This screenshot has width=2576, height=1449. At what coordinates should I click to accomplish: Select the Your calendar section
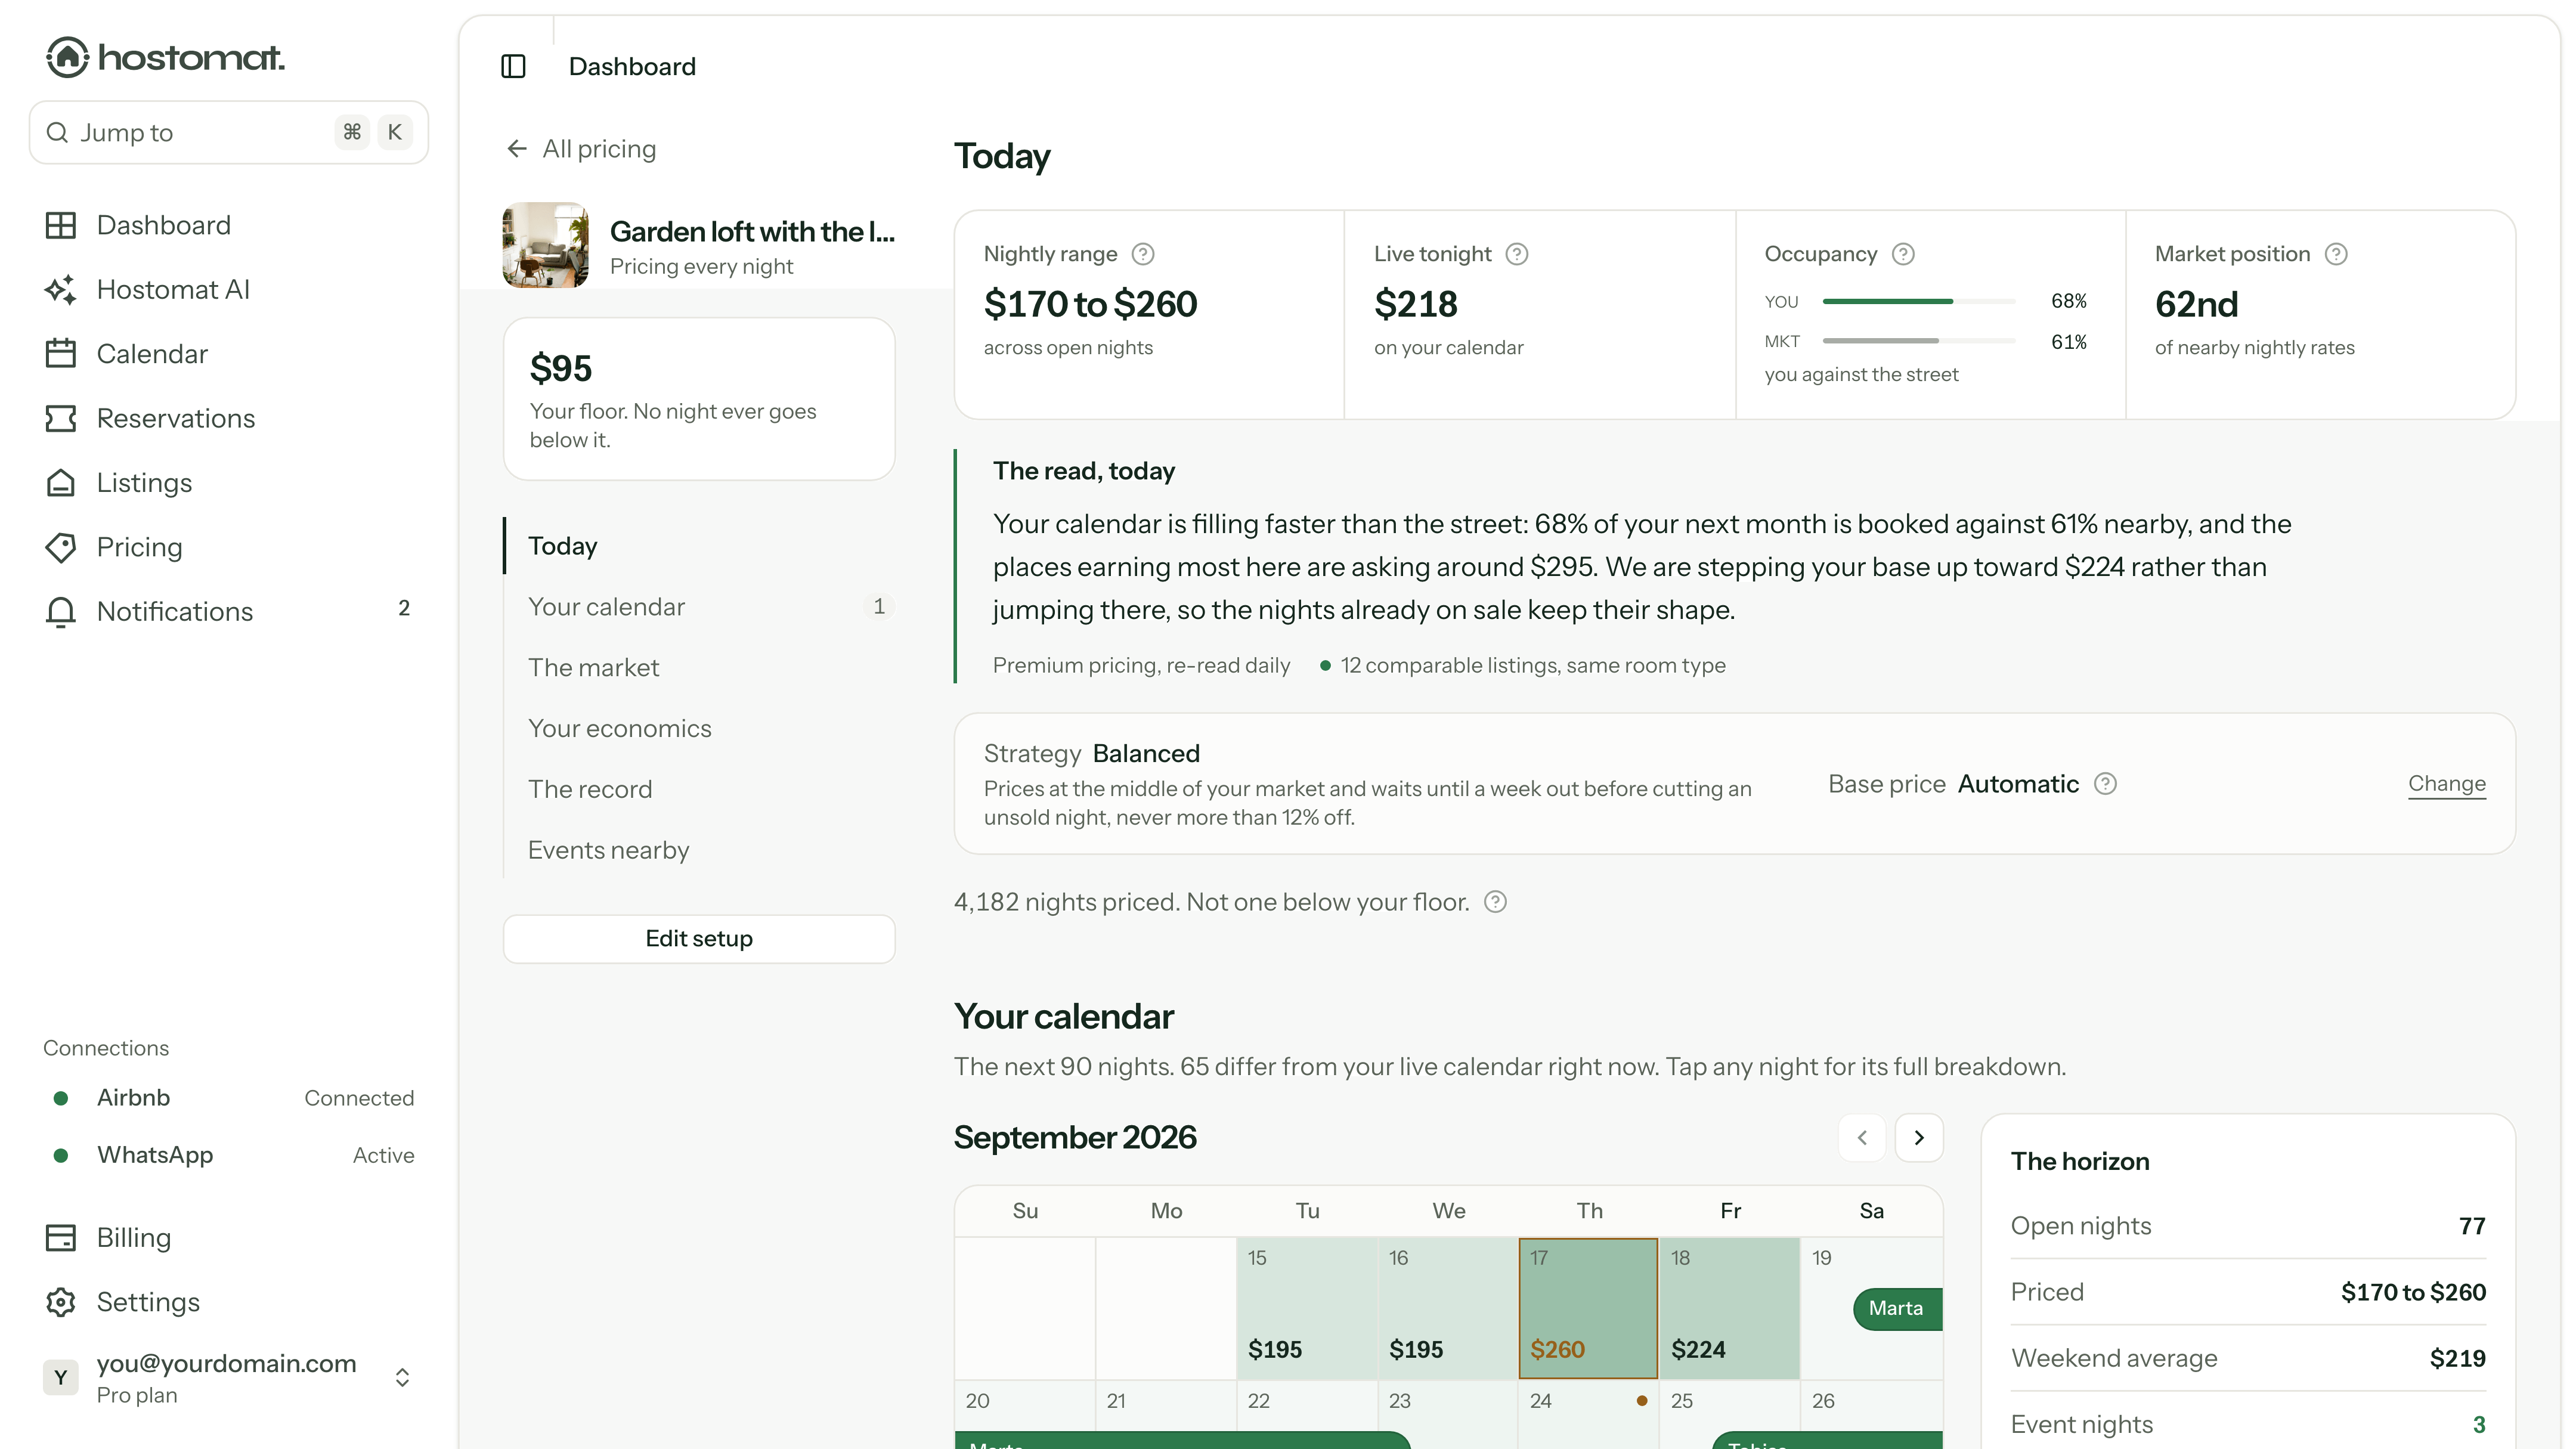(699, 607)
